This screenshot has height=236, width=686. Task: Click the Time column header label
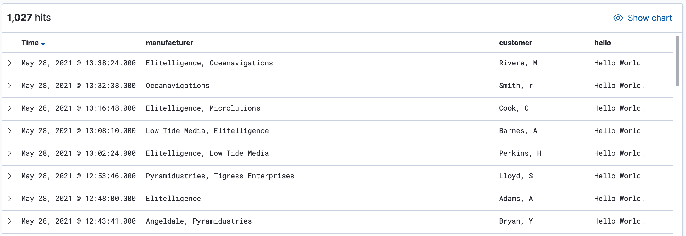30,43
